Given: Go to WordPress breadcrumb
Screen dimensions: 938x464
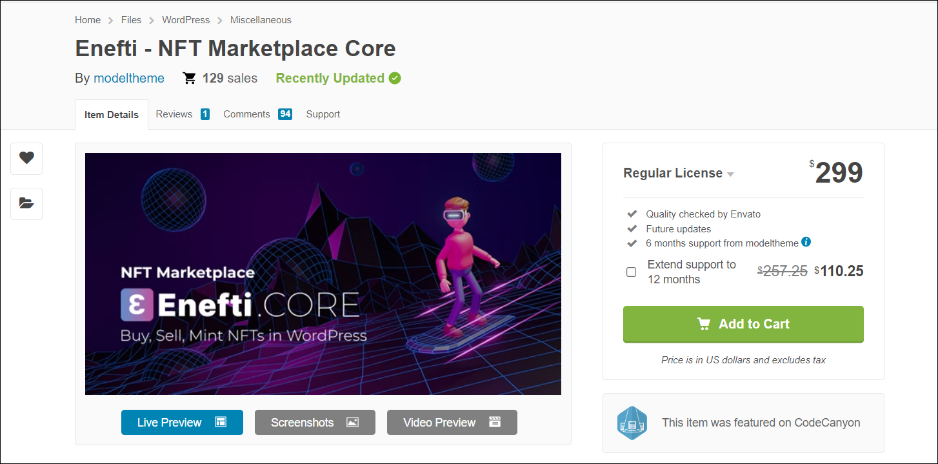Looking at the screenshot, I should pyautogui.click(x=186, y=20).
